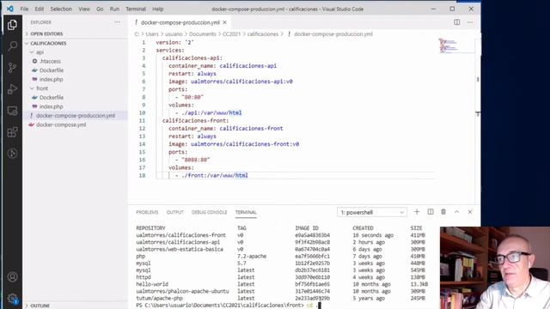Open Dockerfile under api folder

52,70
